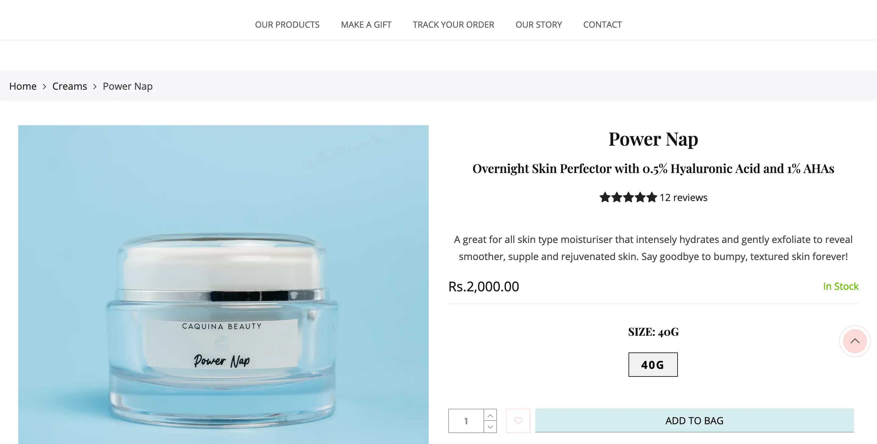Viewport: 877px width, 444px height.
Task: Click the Add to Bag button
Action: [x=694, y=421]
